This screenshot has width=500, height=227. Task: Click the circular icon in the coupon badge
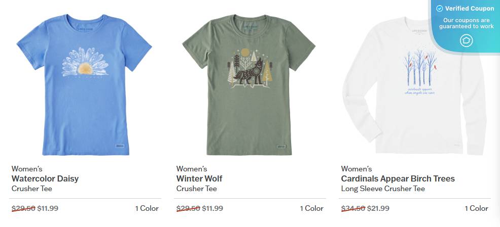point(466,41)
